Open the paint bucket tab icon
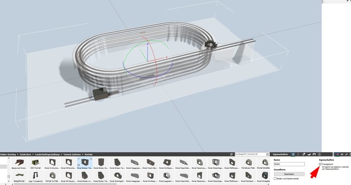 coord(304,154)
